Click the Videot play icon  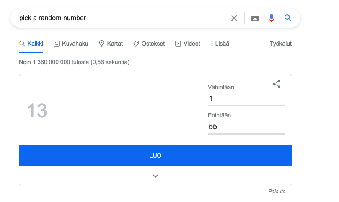178,44
